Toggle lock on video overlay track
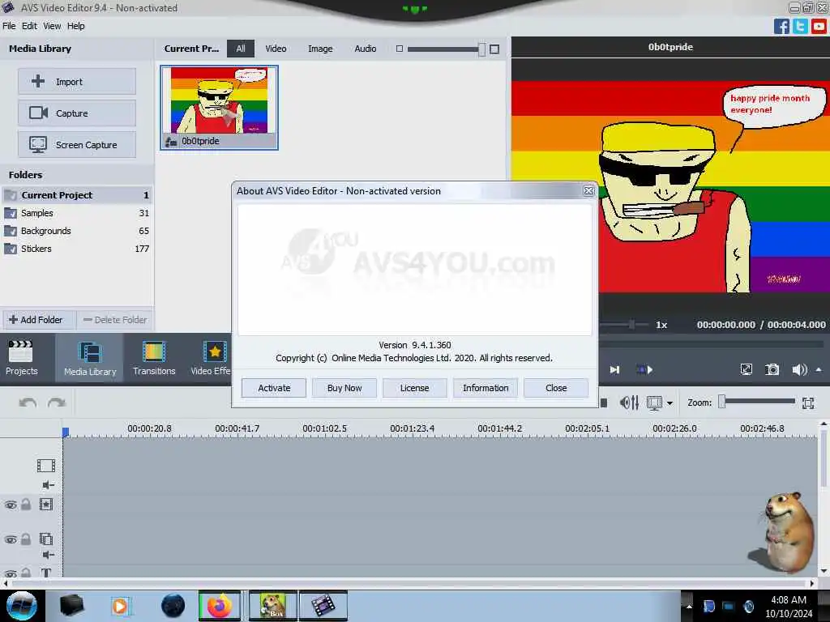 click(25, 539)
